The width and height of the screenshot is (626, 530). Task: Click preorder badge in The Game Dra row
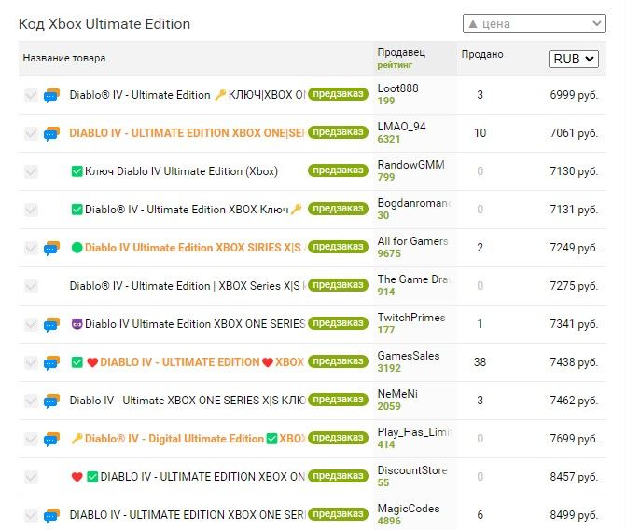(338, 285)
